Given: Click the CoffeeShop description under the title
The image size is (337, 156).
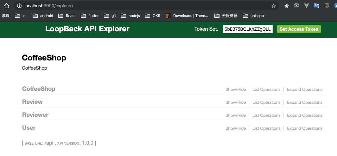Looking at the screenshot, I should 35,68.
